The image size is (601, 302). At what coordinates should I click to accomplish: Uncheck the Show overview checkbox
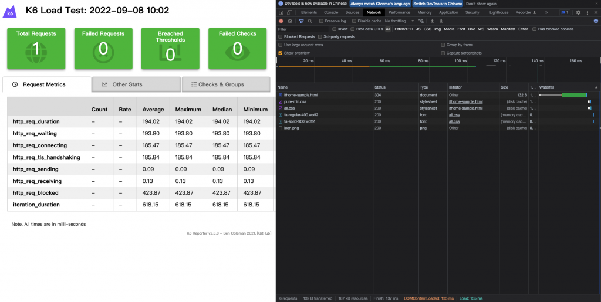click(280, 53)
